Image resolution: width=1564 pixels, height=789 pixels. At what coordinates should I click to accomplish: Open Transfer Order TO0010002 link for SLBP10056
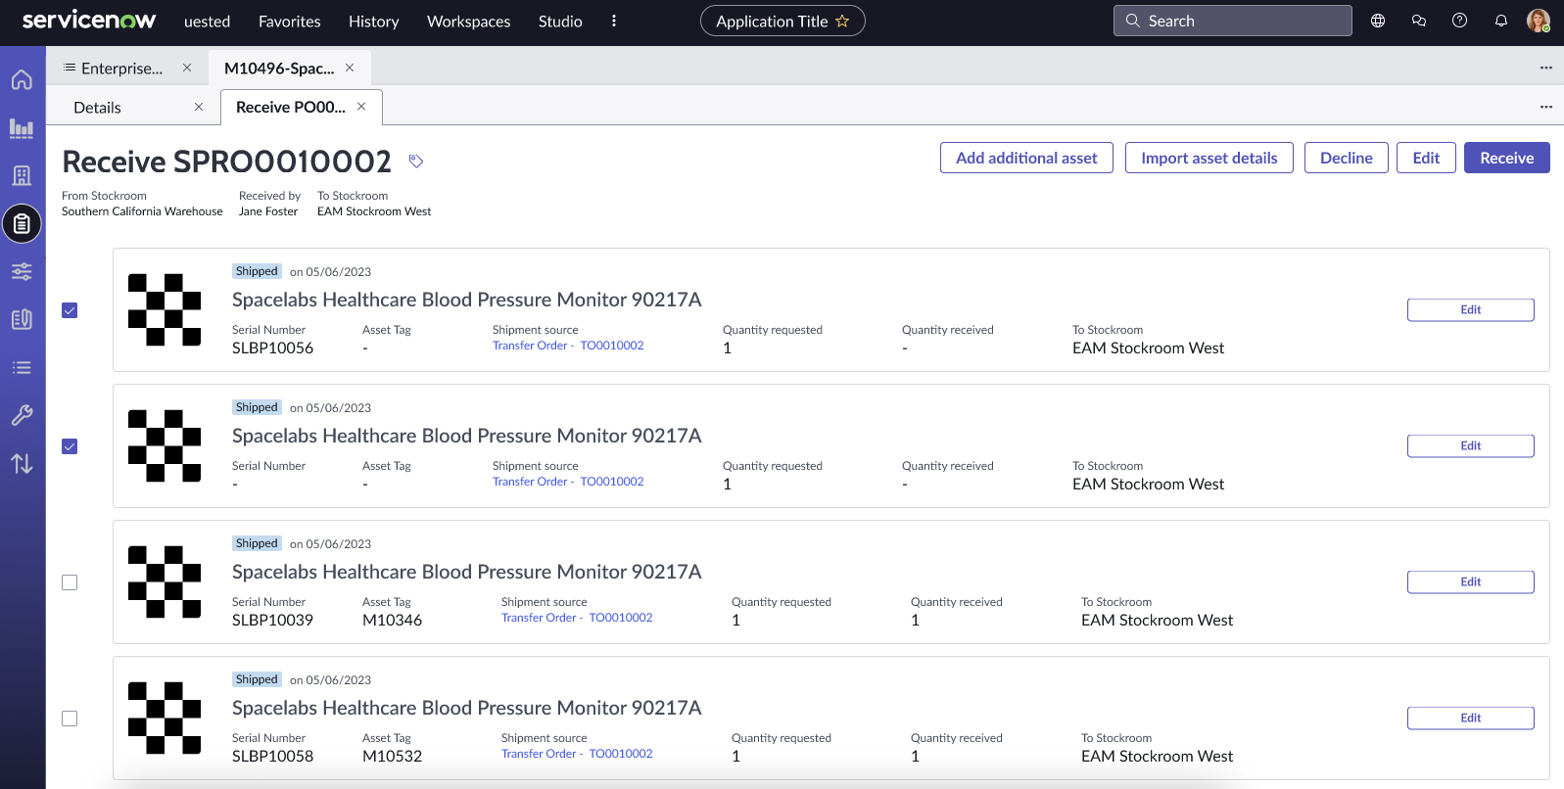point(568,346)
